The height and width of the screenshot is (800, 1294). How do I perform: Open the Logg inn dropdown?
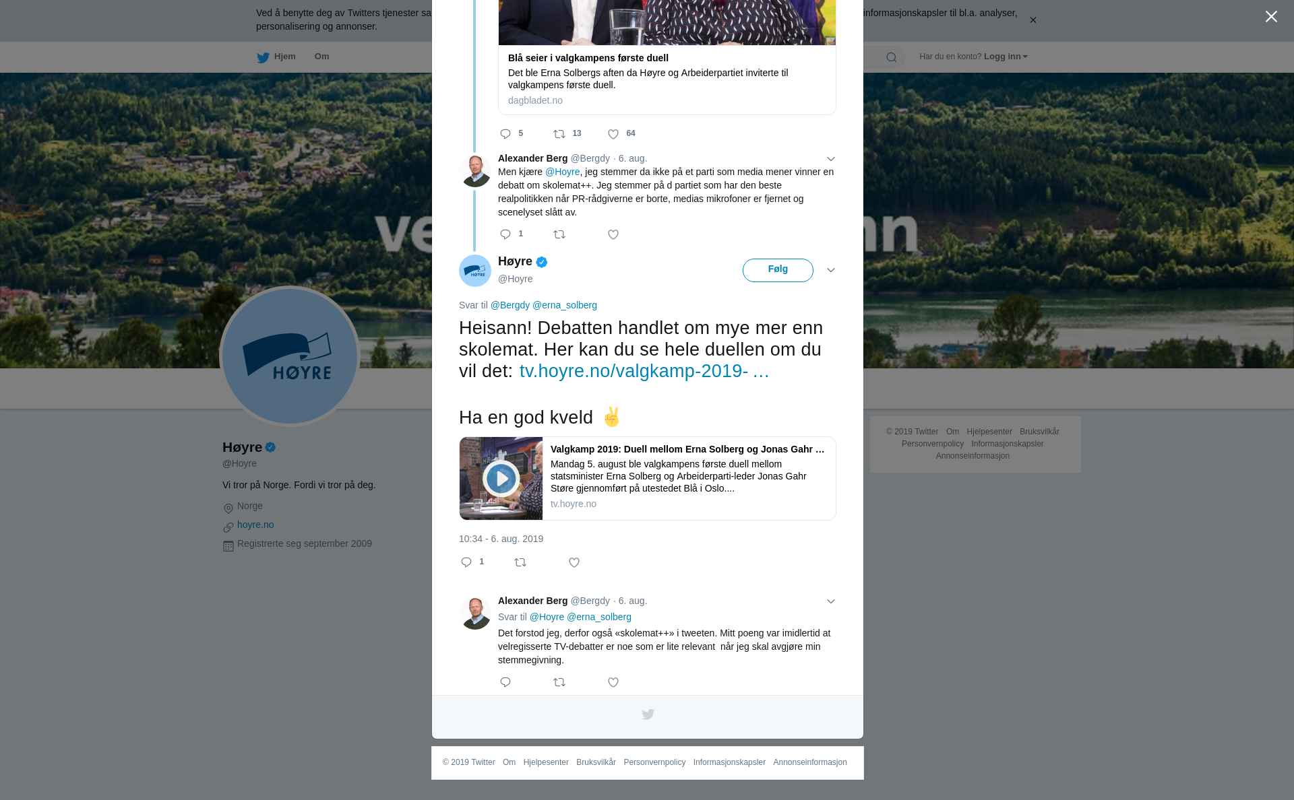tap(1006, 57)
